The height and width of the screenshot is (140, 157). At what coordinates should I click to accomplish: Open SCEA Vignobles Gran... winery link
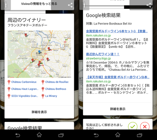point(25,96)
